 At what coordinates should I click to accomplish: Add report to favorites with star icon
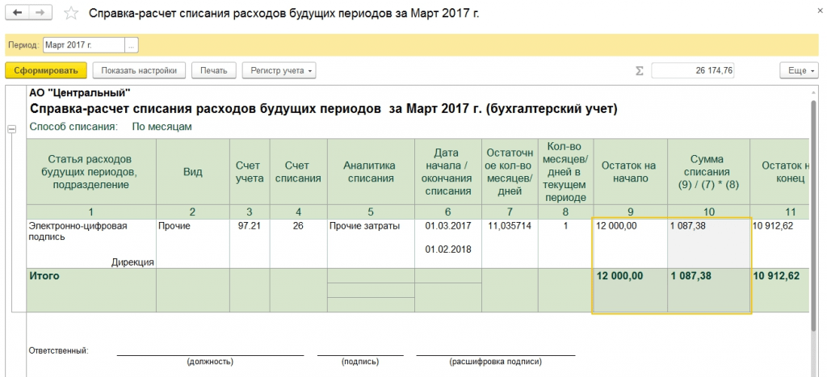tap(72, 14)
